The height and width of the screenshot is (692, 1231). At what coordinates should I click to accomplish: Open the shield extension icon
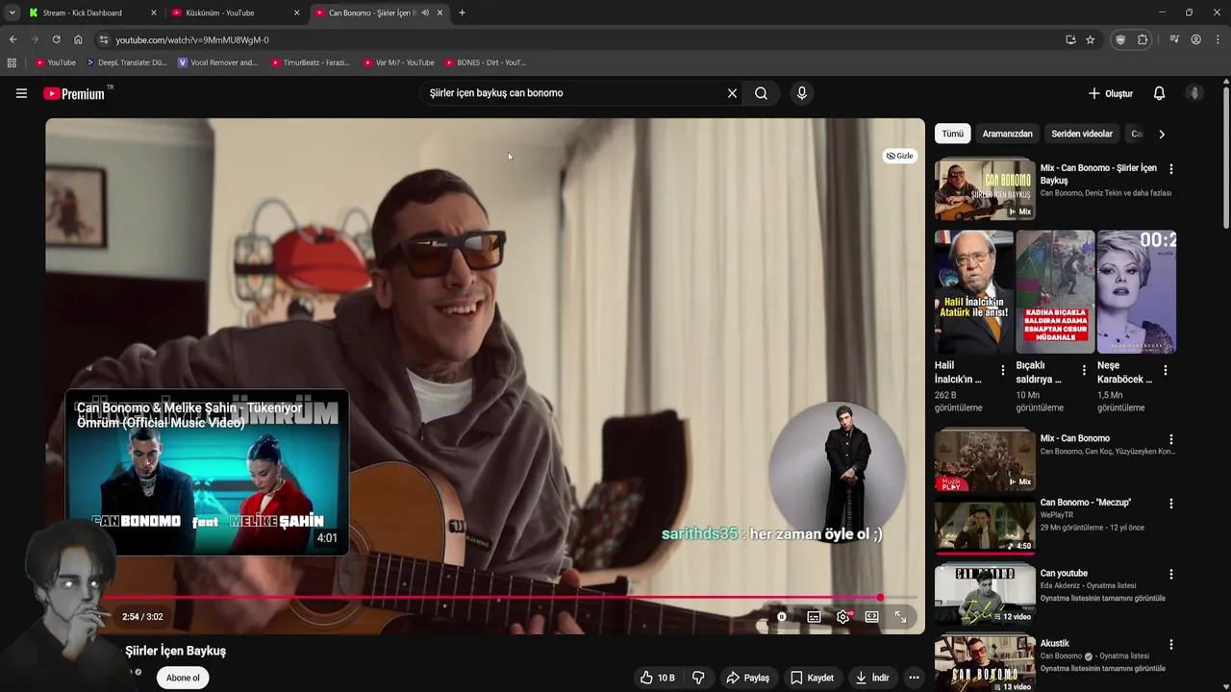tap(1120, 39)
